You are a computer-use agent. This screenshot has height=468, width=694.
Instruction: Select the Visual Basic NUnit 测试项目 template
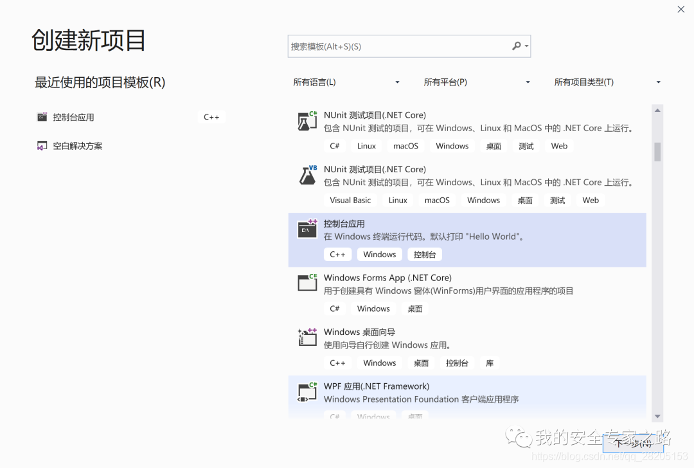point(467,186)
